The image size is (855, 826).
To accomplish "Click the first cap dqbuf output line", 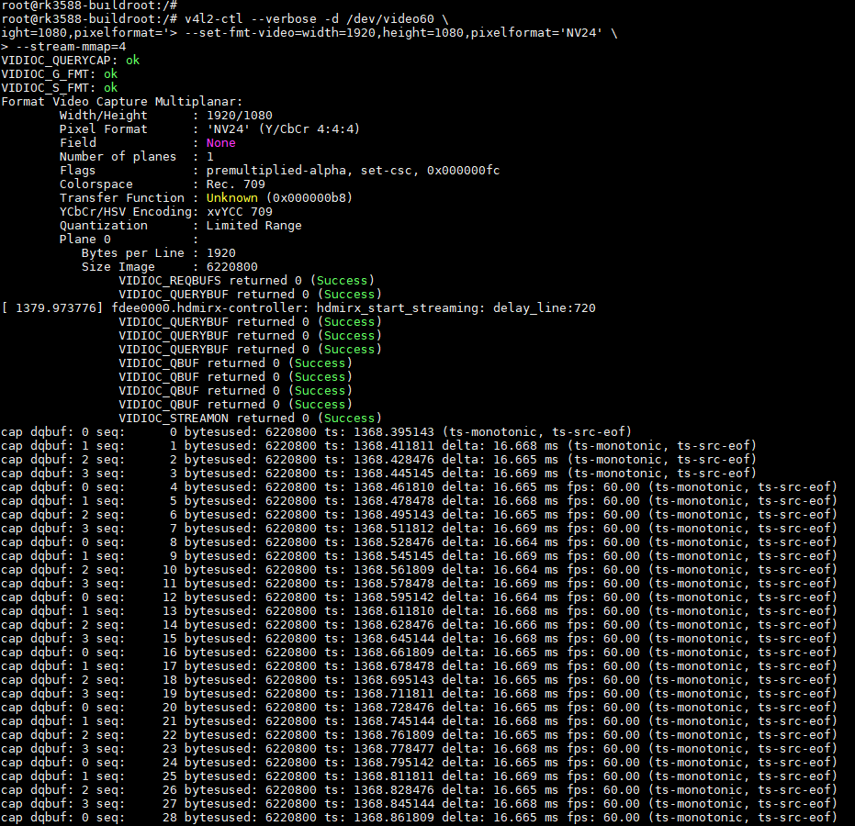I will pyautogui.click(x=276, y=431).
